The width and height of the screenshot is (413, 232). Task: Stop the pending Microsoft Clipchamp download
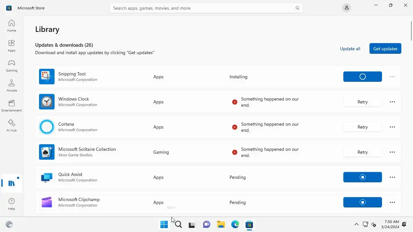coord(363,202)
